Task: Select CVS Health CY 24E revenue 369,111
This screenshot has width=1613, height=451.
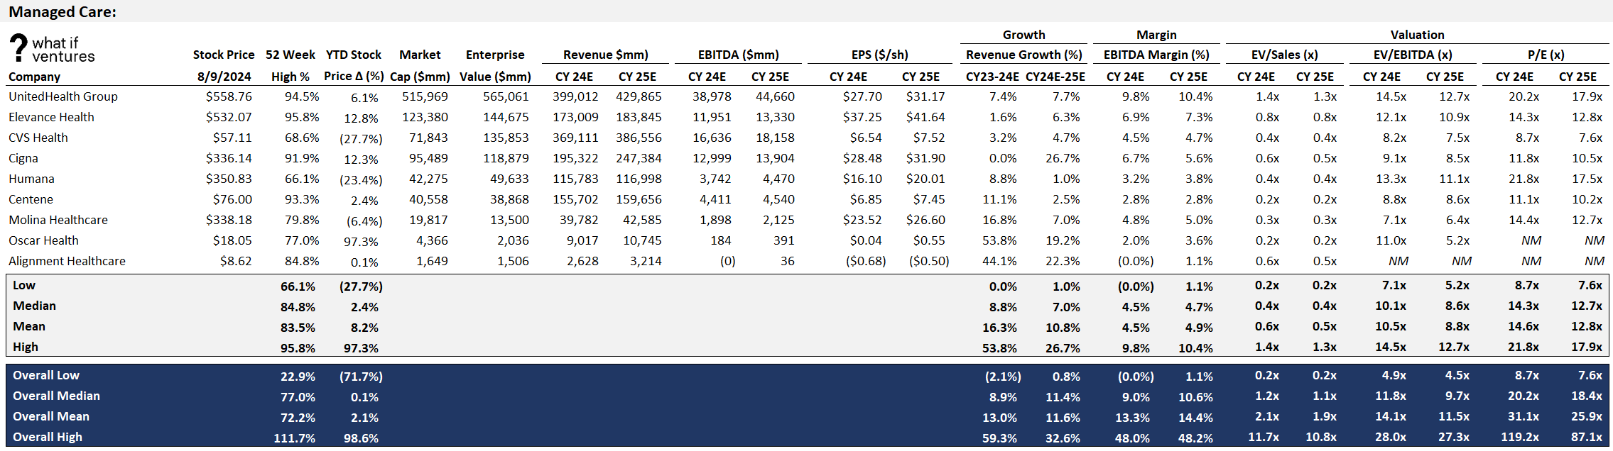Action: pyautogui.click(x=575, y=138)
